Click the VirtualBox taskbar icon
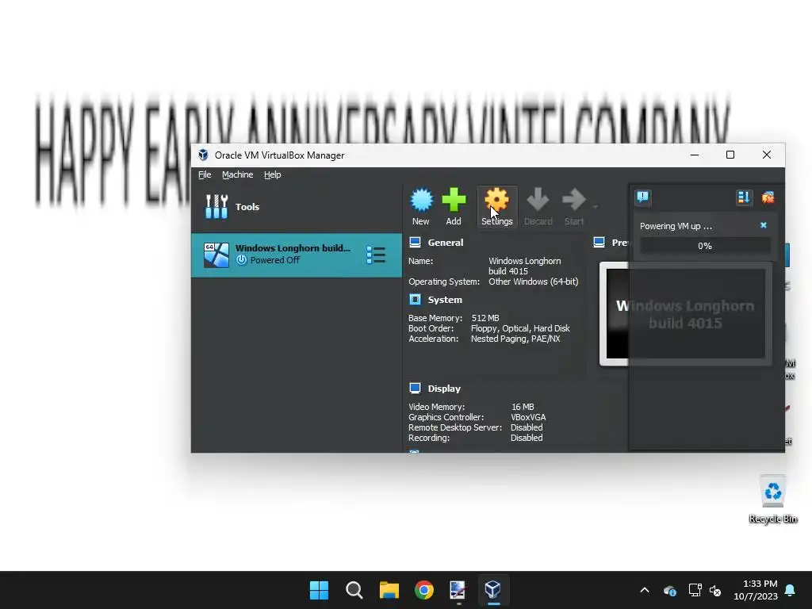 [492, 590]
